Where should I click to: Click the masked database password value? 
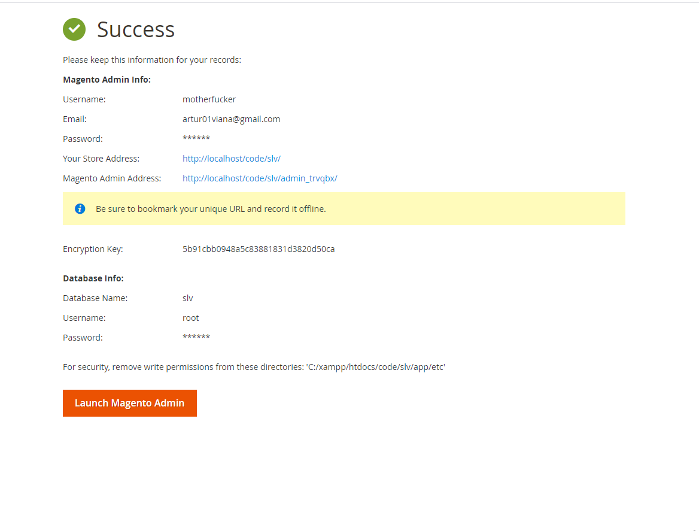[x=196, y=338]
